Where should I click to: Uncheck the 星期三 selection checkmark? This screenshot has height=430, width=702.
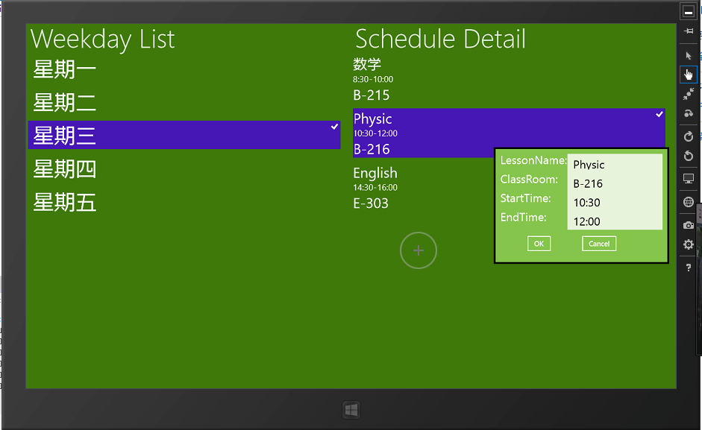(x=334, y=127)
